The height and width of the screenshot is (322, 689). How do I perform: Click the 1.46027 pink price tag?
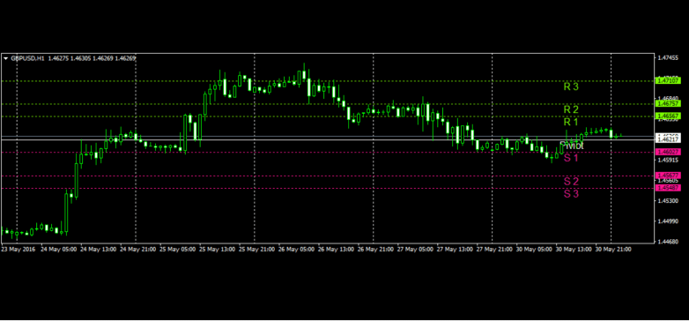pyautogui.click(x=668, y=152)
